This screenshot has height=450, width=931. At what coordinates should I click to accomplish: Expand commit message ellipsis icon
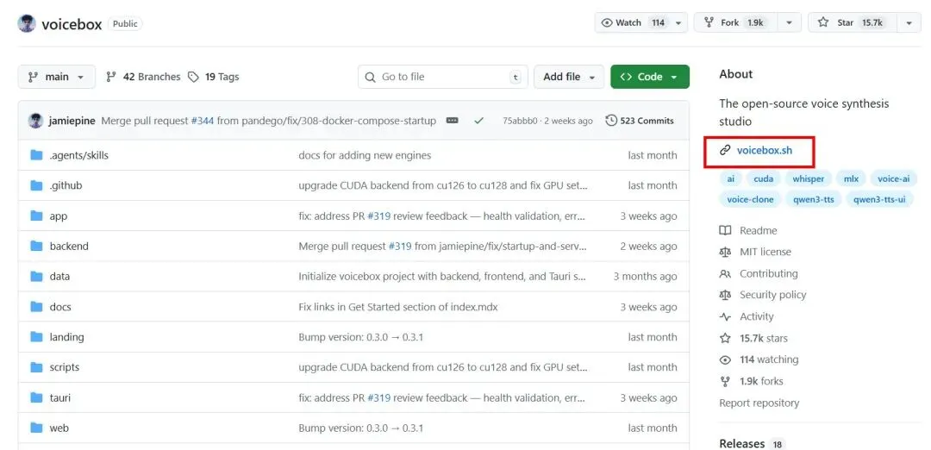[x=452, y=121]
